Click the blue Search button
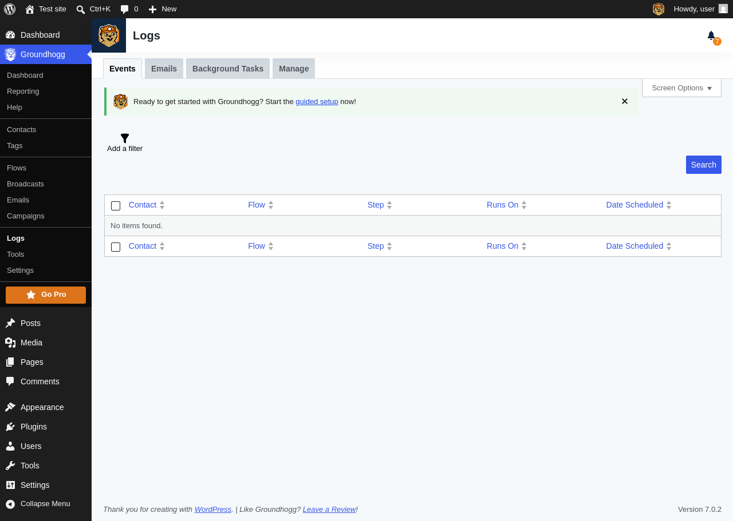Screen dimensions: 733x521 (703, 165)
